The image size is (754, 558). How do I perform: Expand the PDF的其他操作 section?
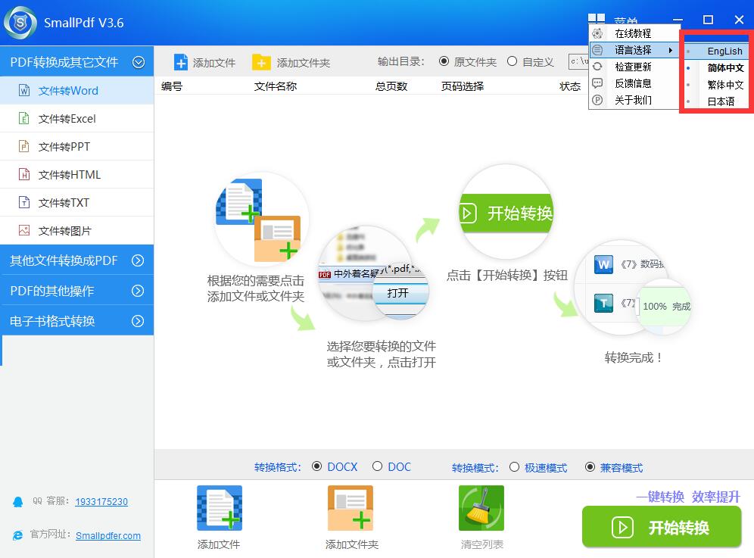[x=138, y=291]
